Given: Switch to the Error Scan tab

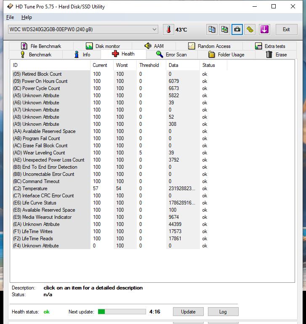Looking at the screenshot, I should (171, 55).
